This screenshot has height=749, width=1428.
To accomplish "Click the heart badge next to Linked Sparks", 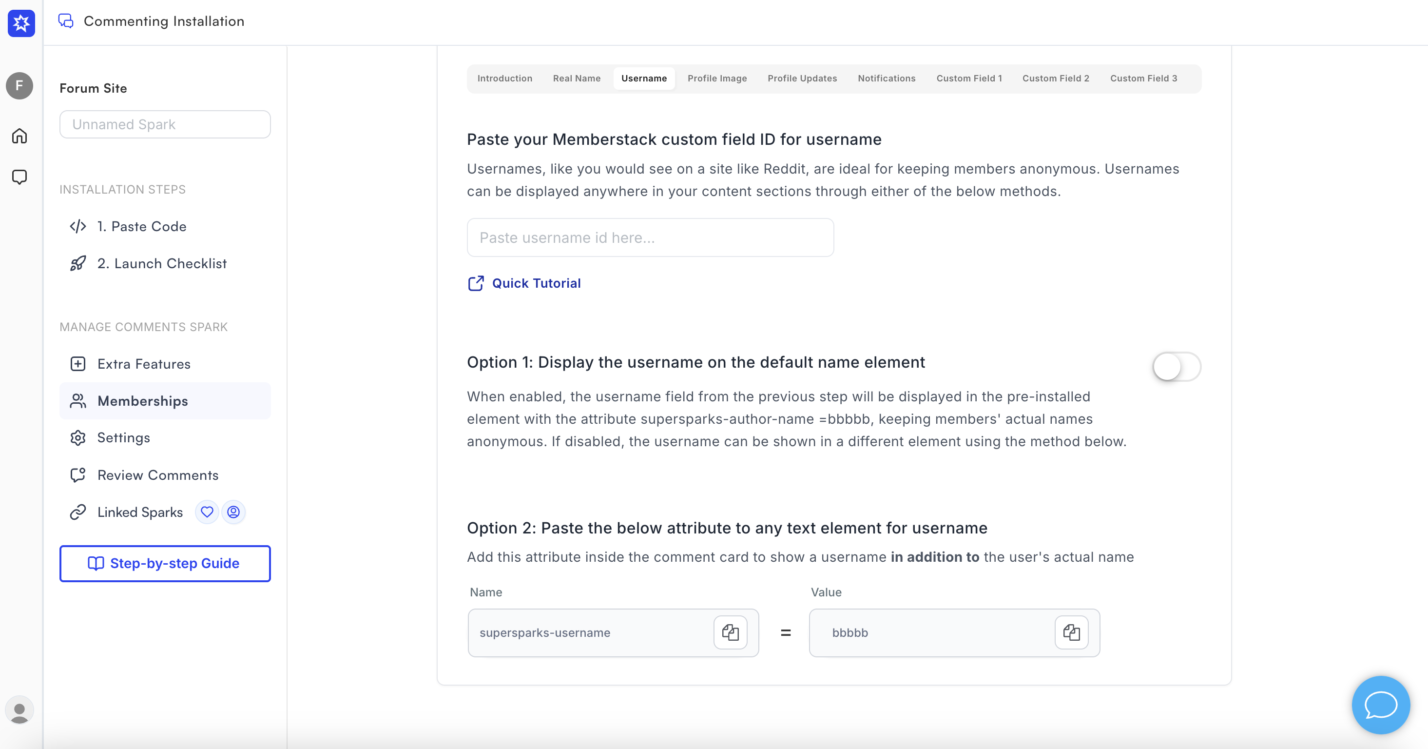I will pyautogui.click(x=207, y=512).
